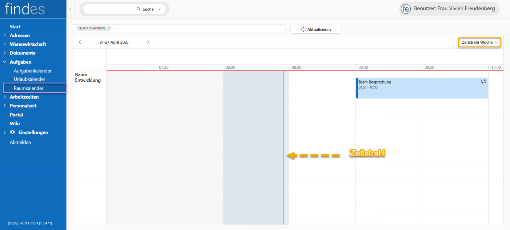The height and width of the screenshot is (230, 510).
Task: Go to the next week
Action: tap(148, 42)
